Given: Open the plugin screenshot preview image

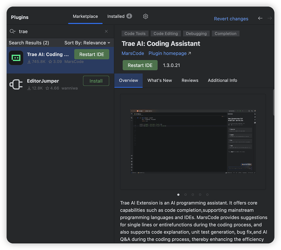Looking at the screenshot, I should coord(193,142).
